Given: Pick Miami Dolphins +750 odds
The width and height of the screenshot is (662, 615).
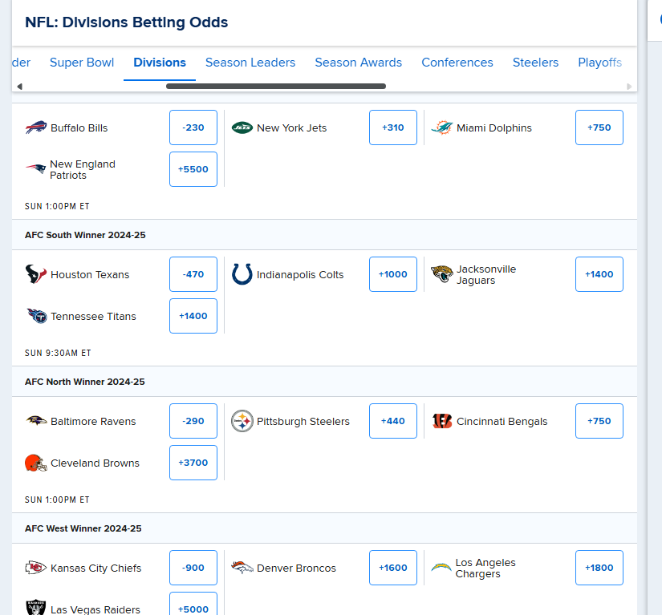Looking at the screenshot, I should (599, 127).
